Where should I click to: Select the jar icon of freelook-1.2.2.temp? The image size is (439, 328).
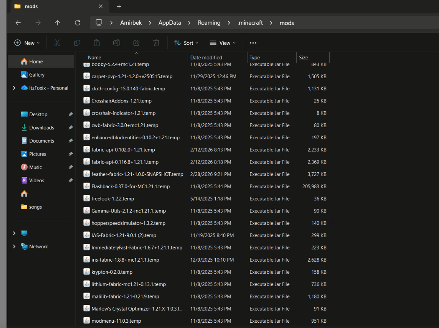click(x=87, y=198)
